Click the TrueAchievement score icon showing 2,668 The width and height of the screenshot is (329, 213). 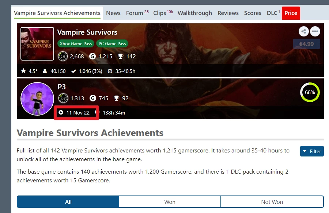[x=62, y=56]
